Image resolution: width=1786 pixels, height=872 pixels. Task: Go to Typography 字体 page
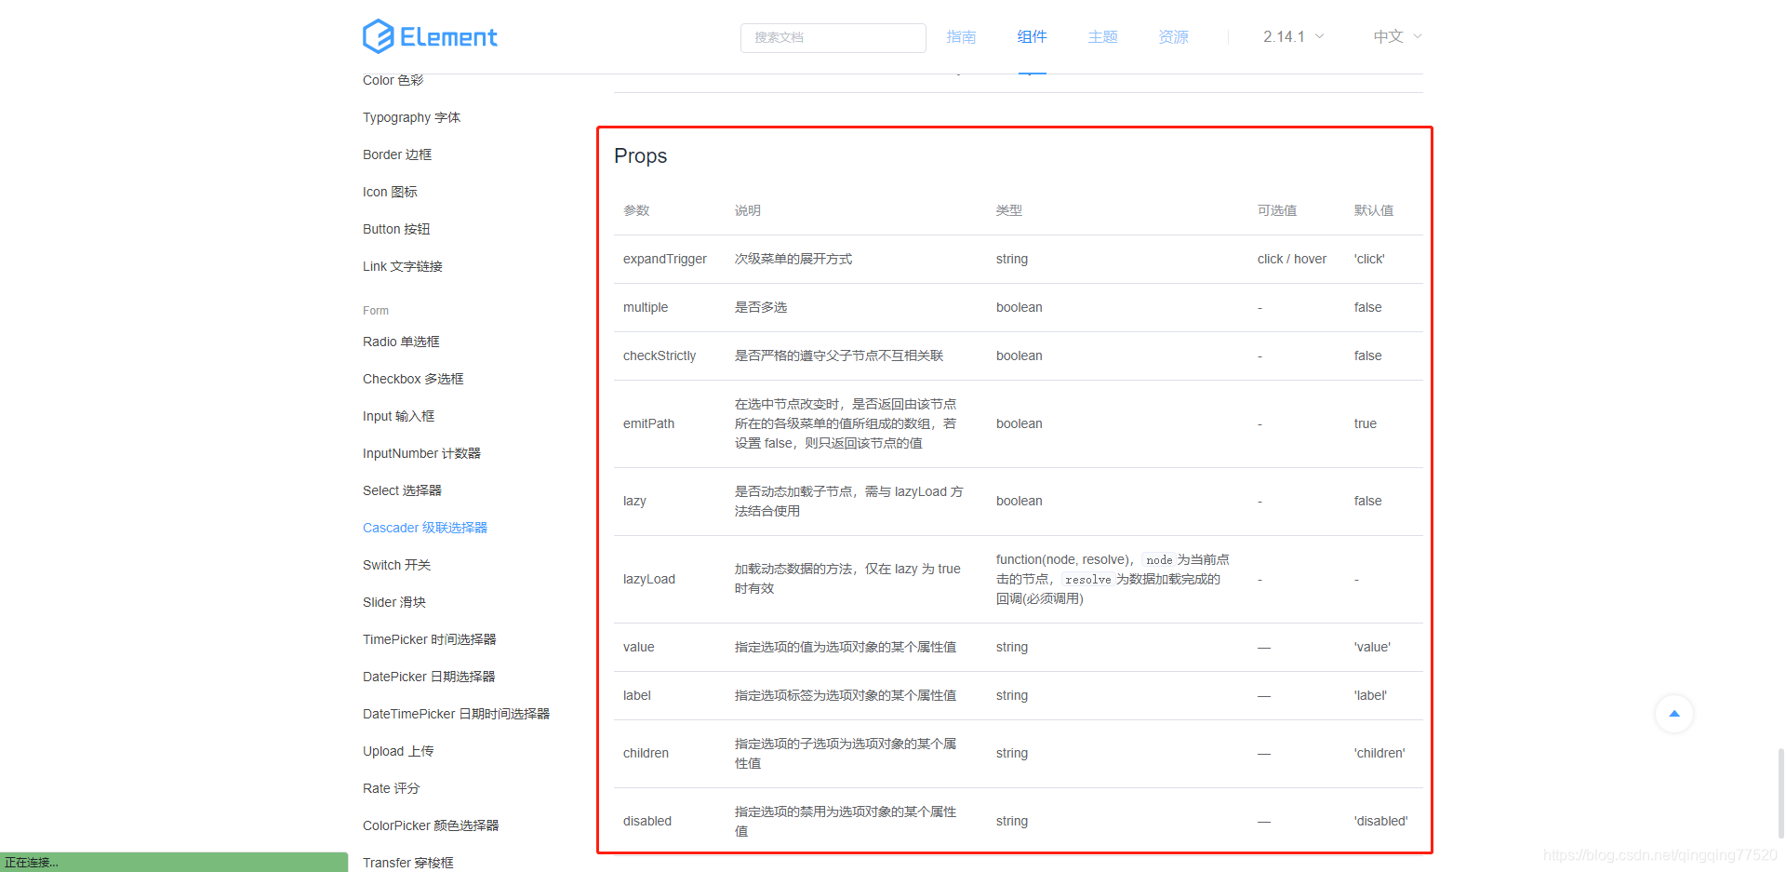(411, 117)
